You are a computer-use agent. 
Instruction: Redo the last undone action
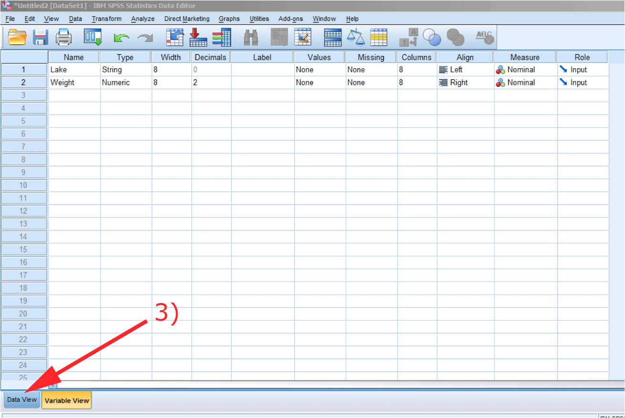pyautogui.click(x=145, y=37)
